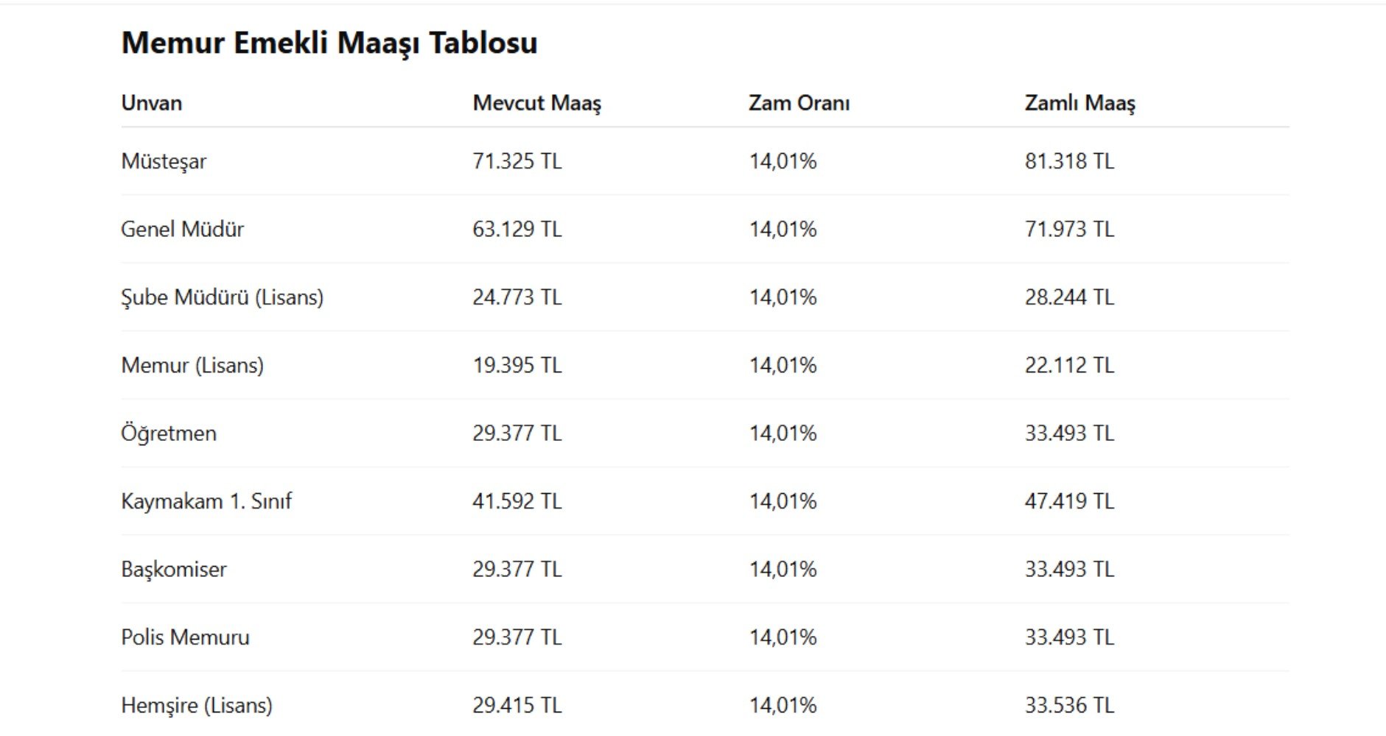Select the Mevcut Maaş column header
This screenshot has height=736, width=1386.
(x=537, y=103)
